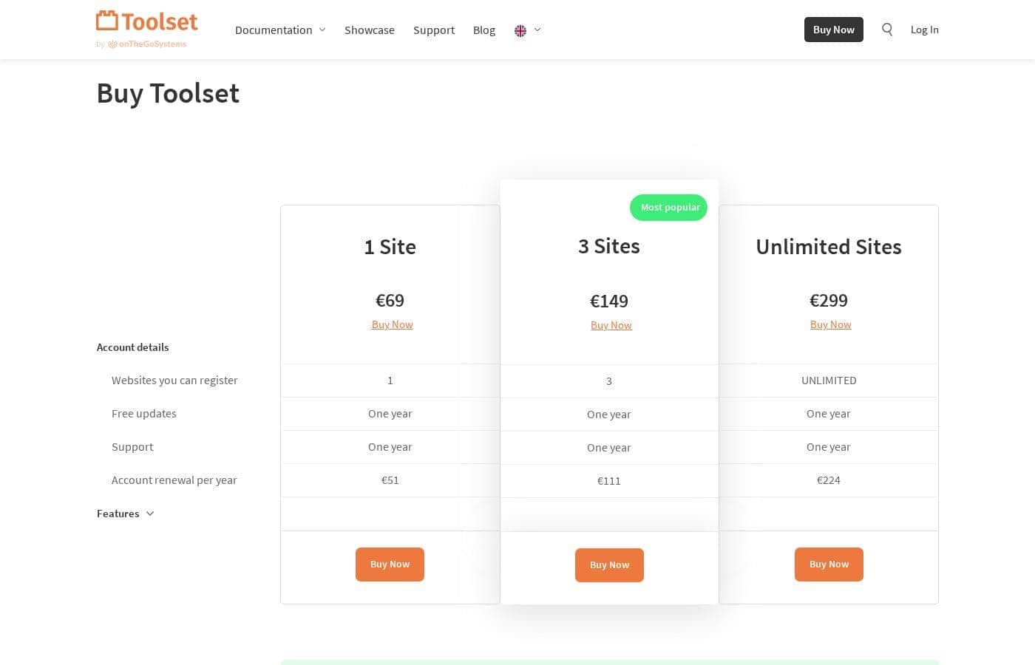Viewport: 1035px width, 665px height.
Task: Open the Support menu item
Action: pos(434,30)
